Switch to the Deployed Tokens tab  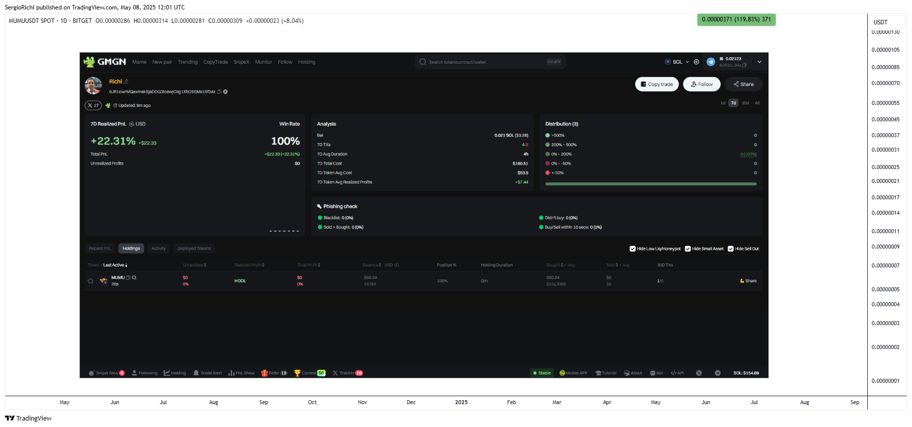point(194,249)
